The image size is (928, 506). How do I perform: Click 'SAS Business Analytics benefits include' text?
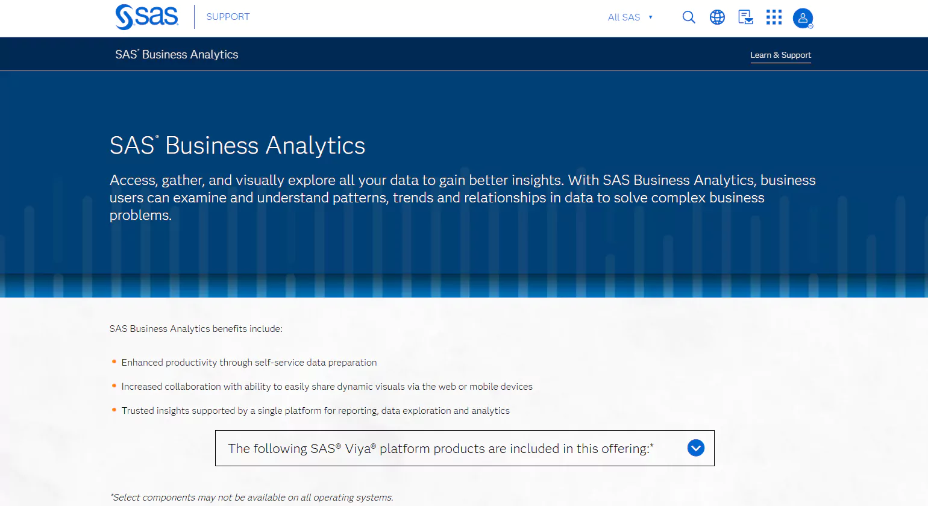pos(196,329)
